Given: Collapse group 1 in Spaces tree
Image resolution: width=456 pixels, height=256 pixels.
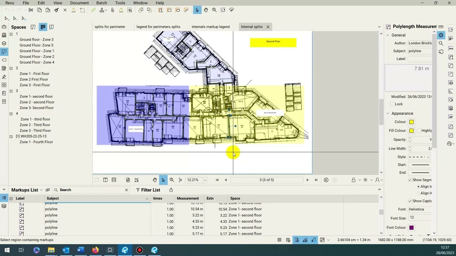Looking at the screenshot, I should pos(11,34).
